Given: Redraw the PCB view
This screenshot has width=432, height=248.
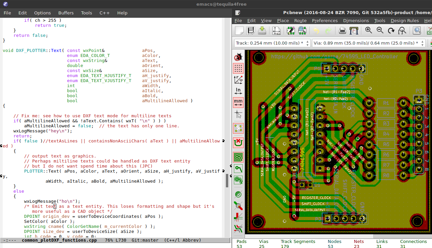Looking at the screenshot, I should (391, 31).
